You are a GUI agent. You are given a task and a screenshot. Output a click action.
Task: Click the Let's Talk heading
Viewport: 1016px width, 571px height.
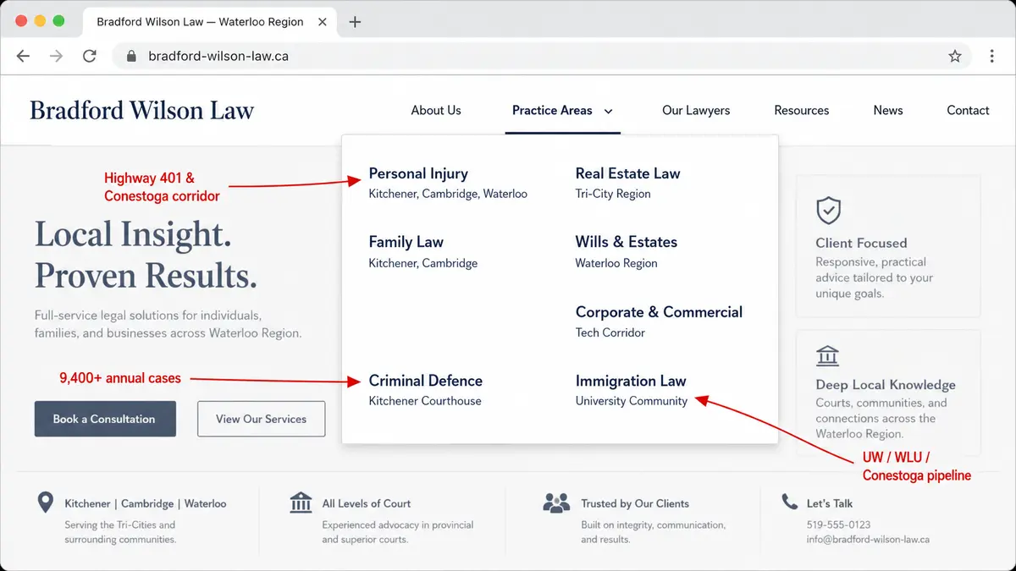tap(830, 503)
